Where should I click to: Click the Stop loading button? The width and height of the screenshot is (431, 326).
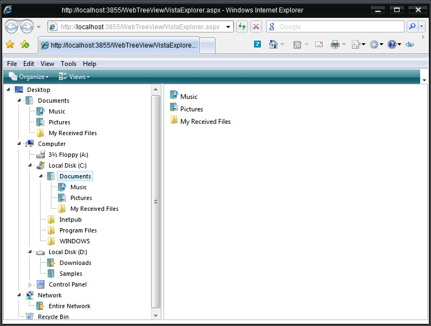coord(256,27)
